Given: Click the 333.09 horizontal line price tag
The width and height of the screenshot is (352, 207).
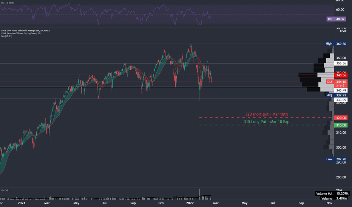Looking at the screenshot, I should (341, 100).
